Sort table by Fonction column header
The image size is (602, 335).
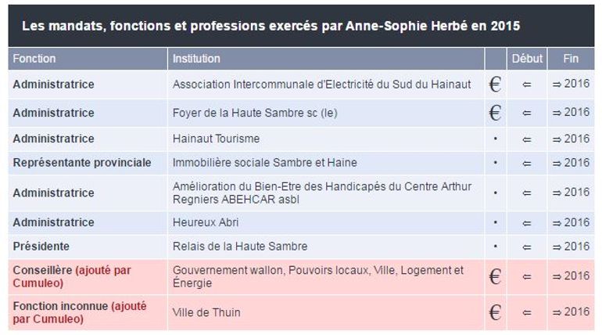(x=34, y=59)
